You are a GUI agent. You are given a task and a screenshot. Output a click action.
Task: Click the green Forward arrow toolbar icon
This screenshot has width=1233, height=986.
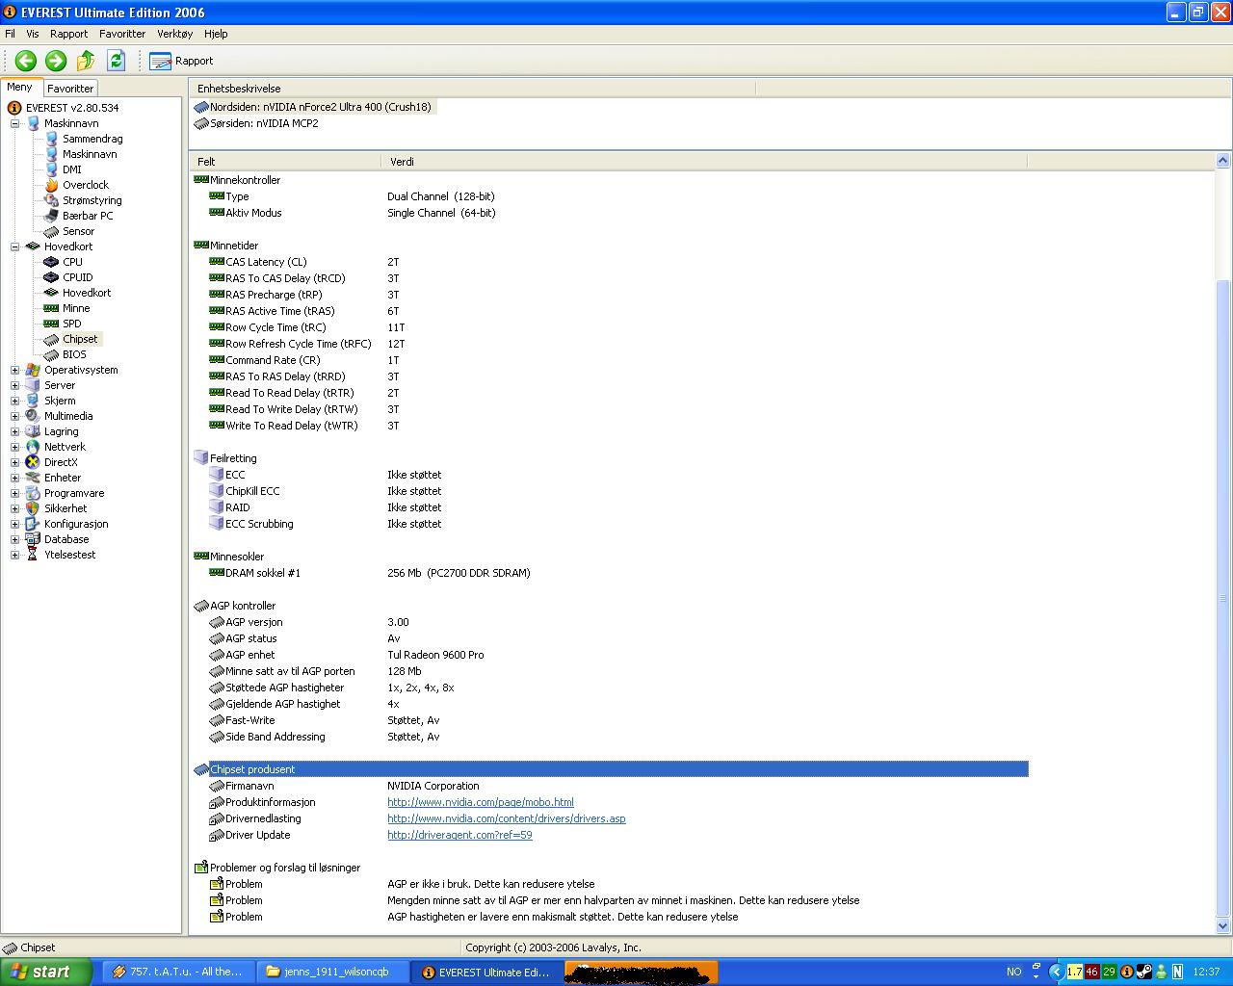point(56,61)
